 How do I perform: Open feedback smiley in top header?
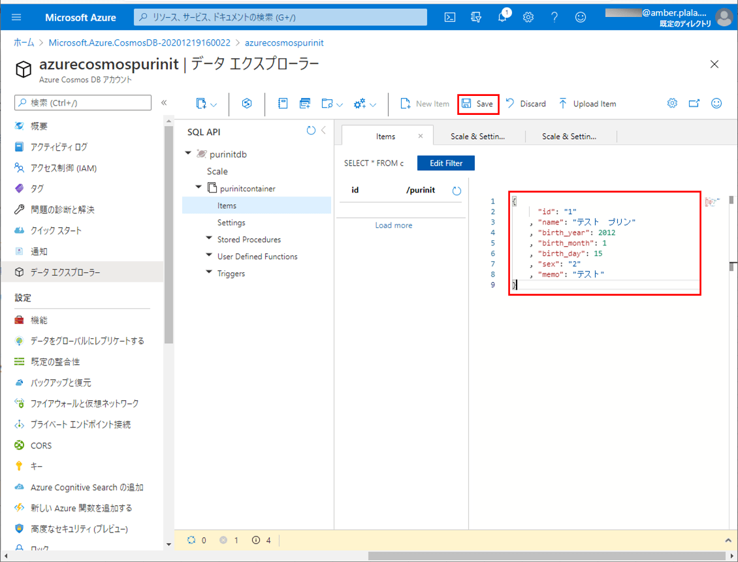(x=581, y=18)
